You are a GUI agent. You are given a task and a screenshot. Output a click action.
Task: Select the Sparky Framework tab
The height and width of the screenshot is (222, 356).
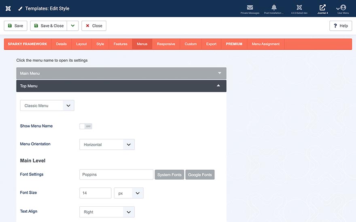[x=28, y=44]
